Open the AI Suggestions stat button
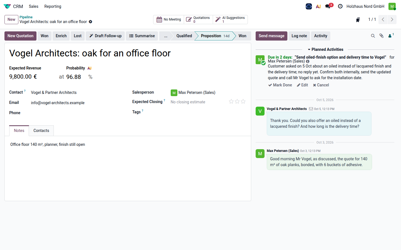Image resolution: width=401 pixels, height=250 pixels. tap(230, 19)
